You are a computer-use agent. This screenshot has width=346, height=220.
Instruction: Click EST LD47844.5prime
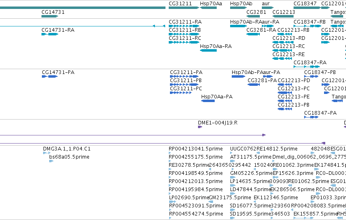coord(233,194)
